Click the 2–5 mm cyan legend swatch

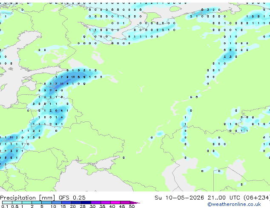[x=37, y=202]
